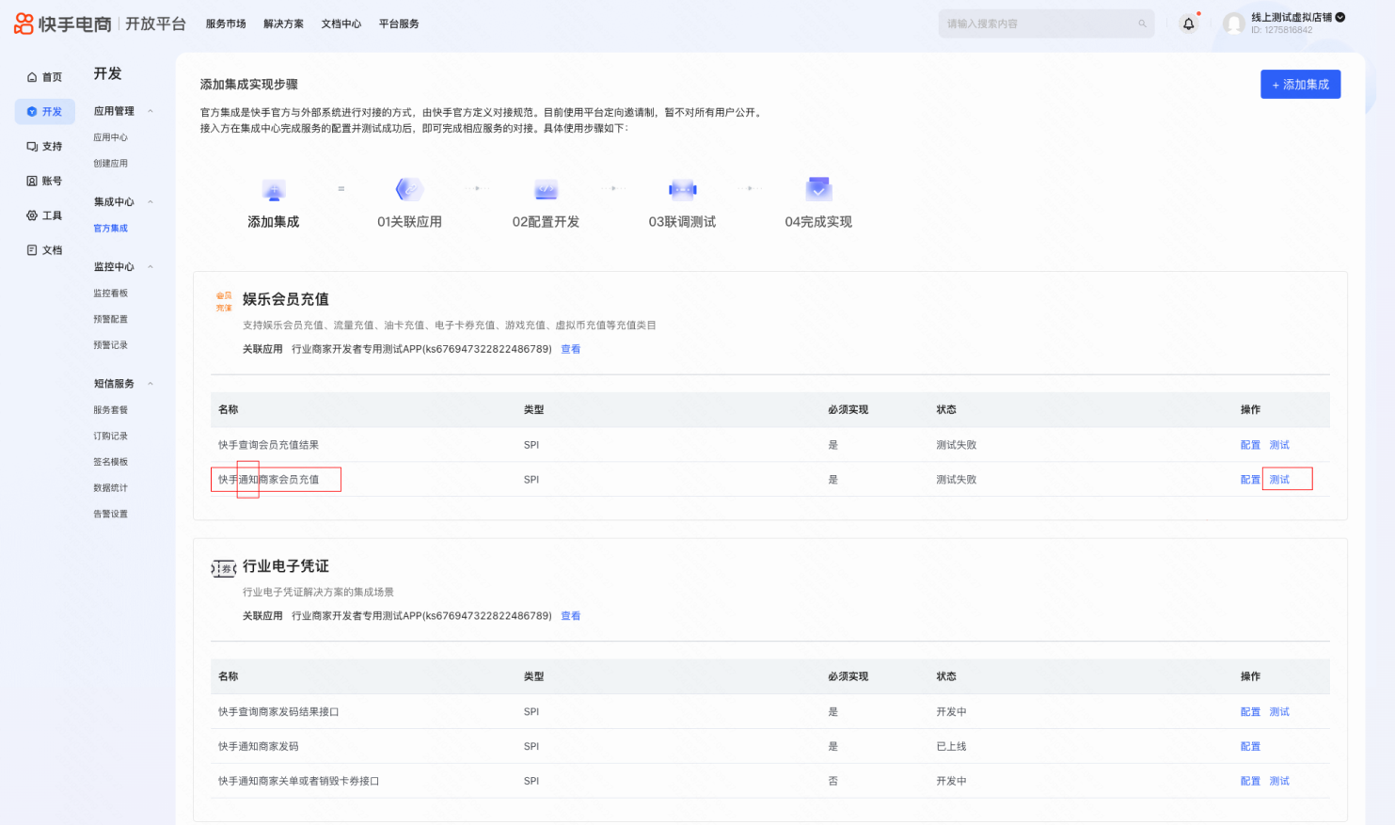The height and width of the screenshot is (825, 1395).
Task: Open the 解决方案 top menu
Action: pyautogui.click(x=284, y=24)
